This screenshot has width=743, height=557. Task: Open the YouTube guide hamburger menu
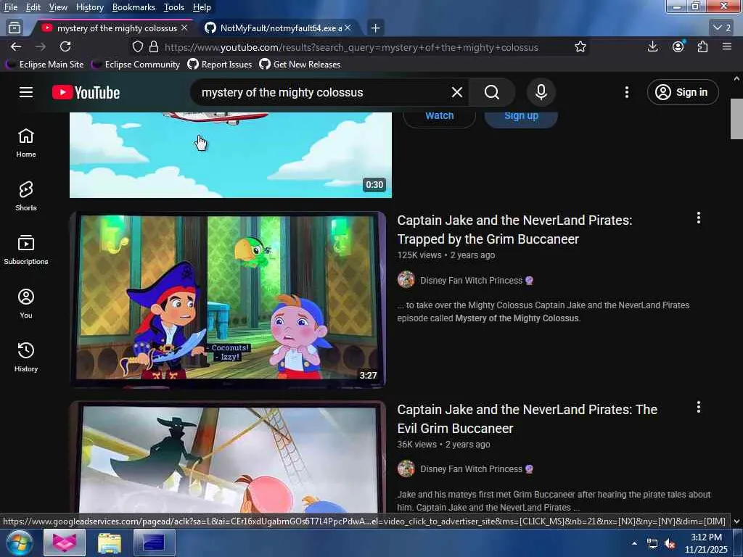26,92
